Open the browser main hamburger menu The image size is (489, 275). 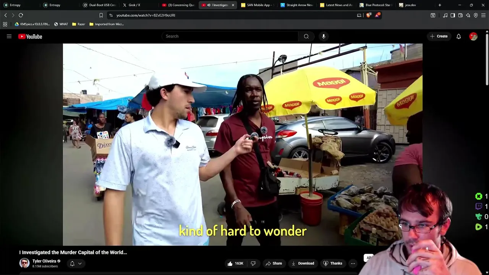483,15
